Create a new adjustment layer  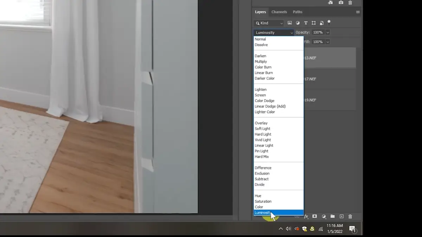[x=324, y=217]
